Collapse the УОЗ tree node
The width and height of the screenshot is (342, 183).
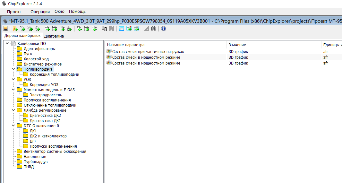(13, 80)
